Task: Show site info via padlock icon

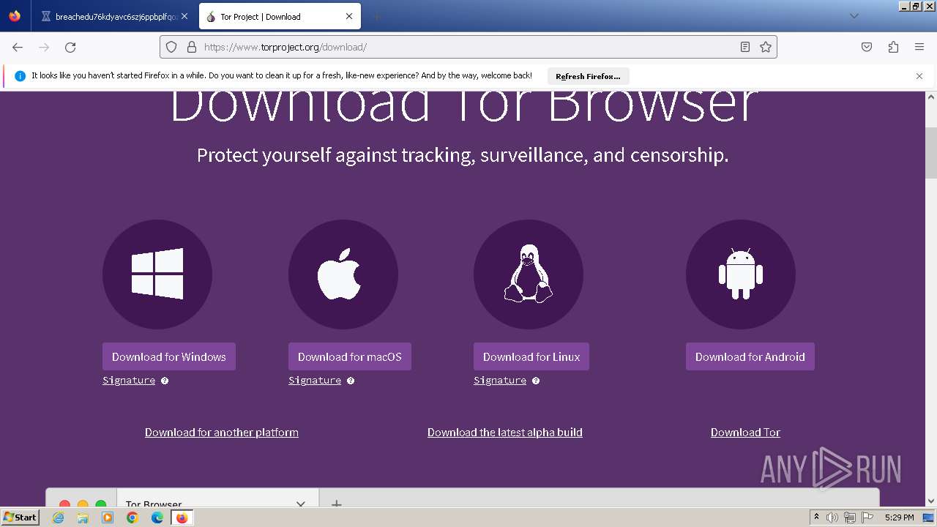Action: pos(192,47)
